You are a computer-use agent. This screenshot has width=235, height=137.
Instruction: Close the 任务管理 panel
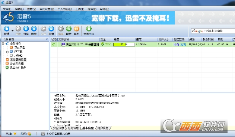[x=47, y=39]
